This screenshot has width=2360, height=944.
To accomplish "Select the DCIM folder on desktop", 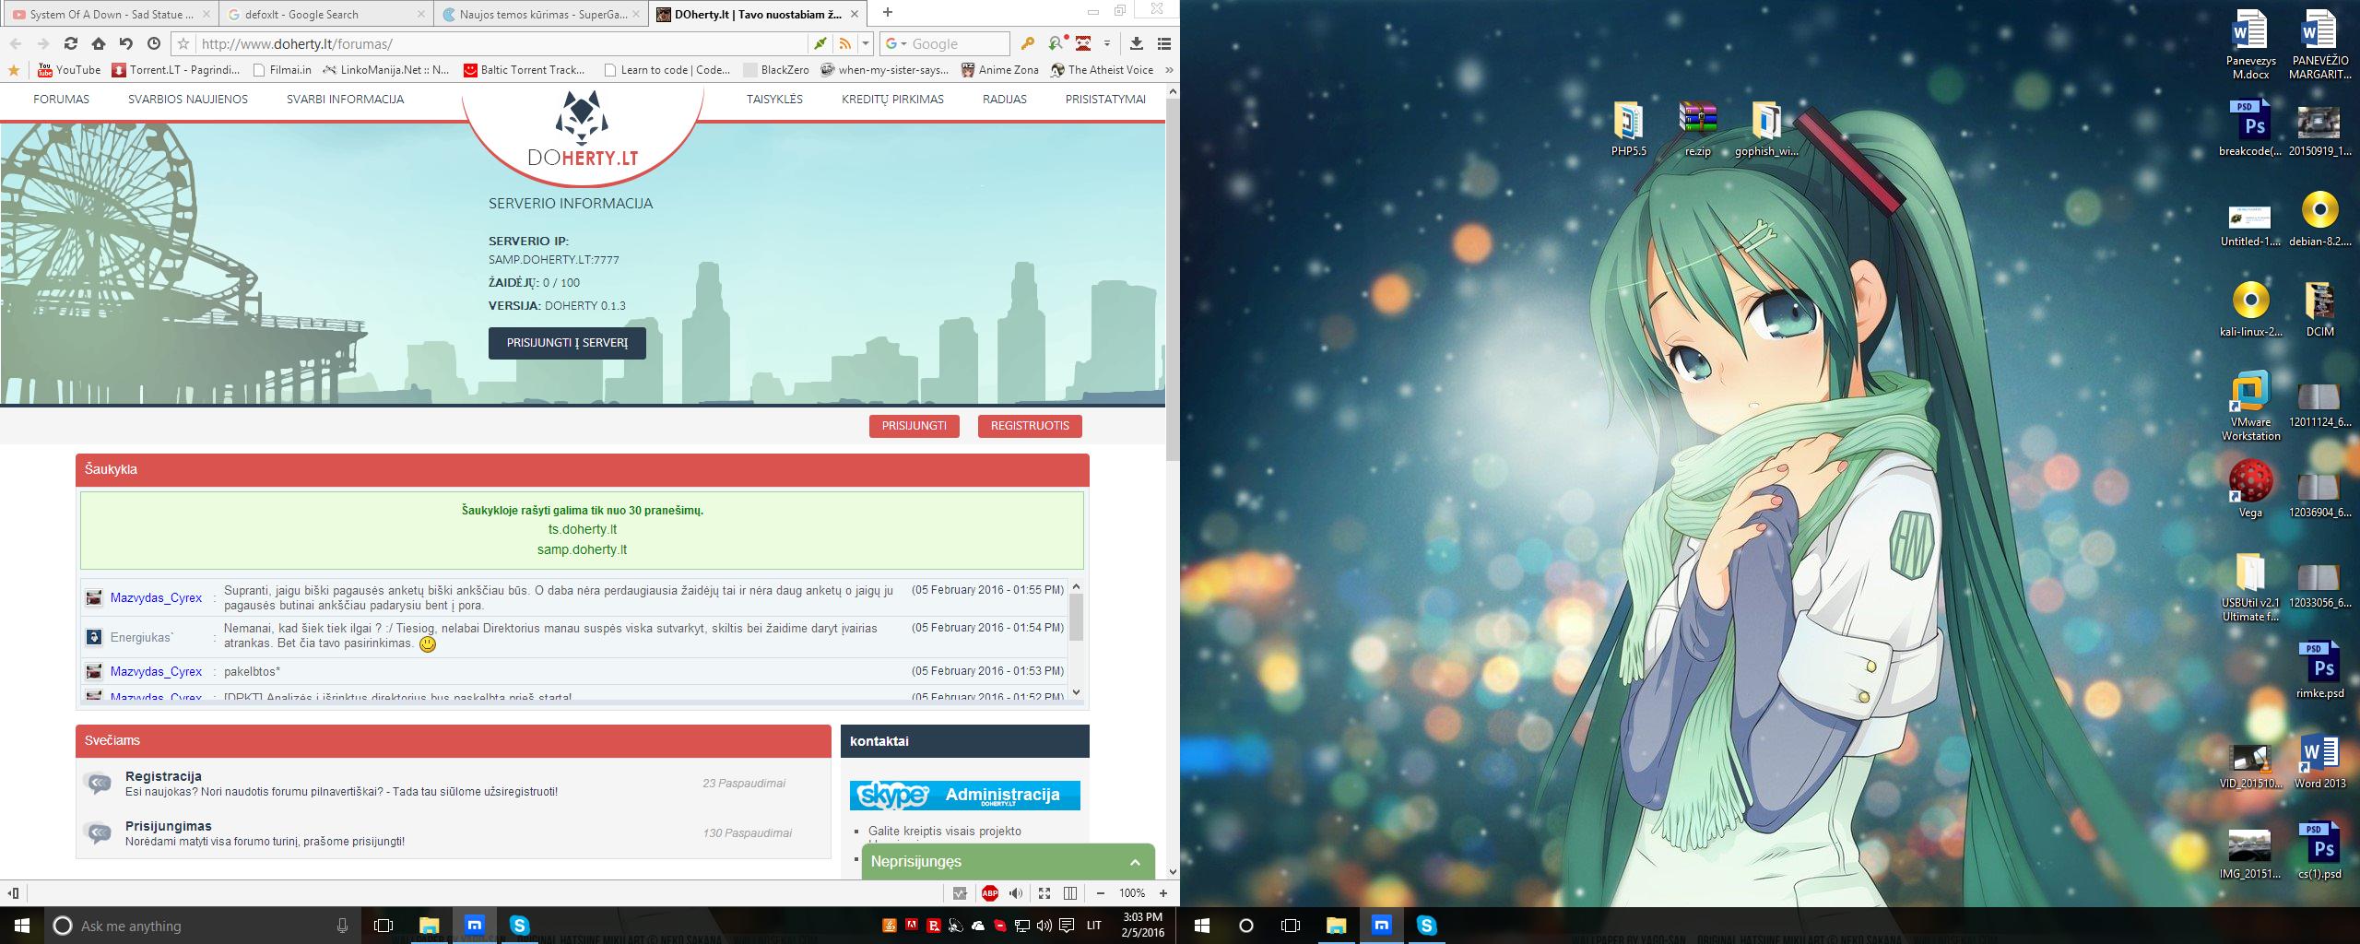I will pyautogui.click(x=2319, y=309).
